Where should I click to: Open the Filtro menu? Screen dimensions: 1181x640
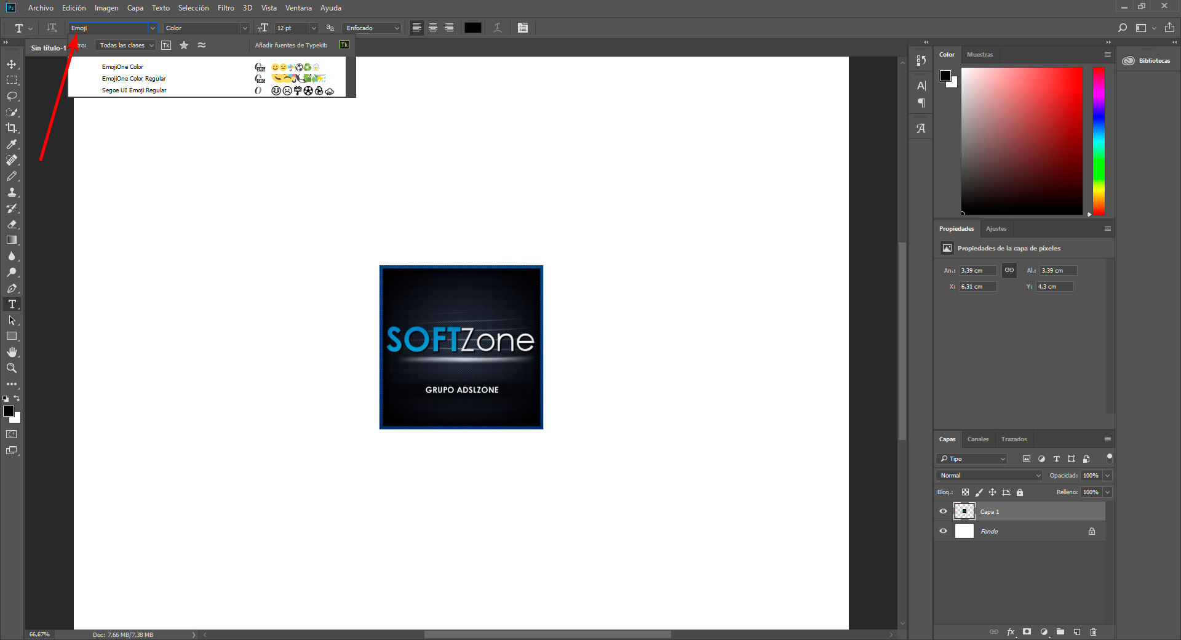pyautogui.click(x=226, y=8)
